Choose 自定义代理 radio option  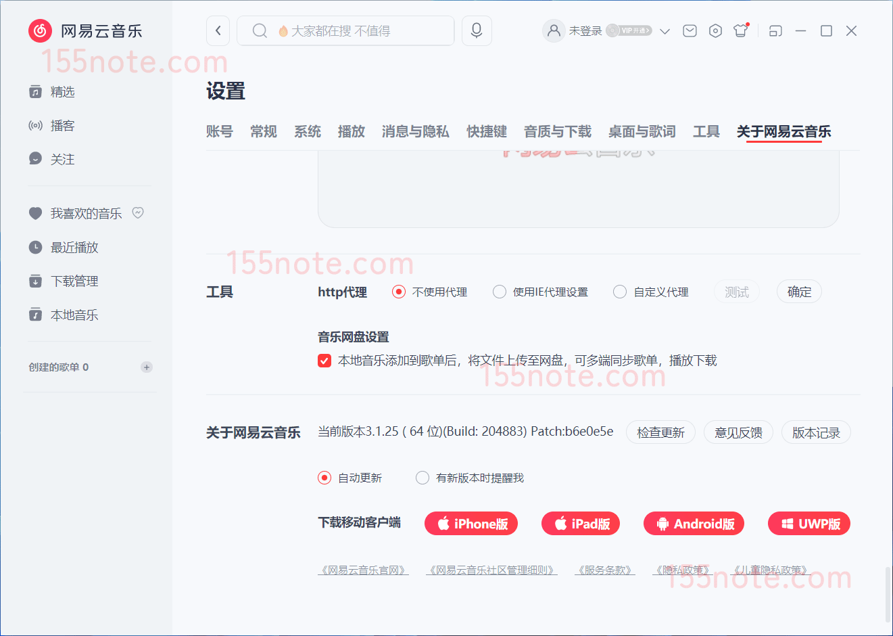coord(620,292)
